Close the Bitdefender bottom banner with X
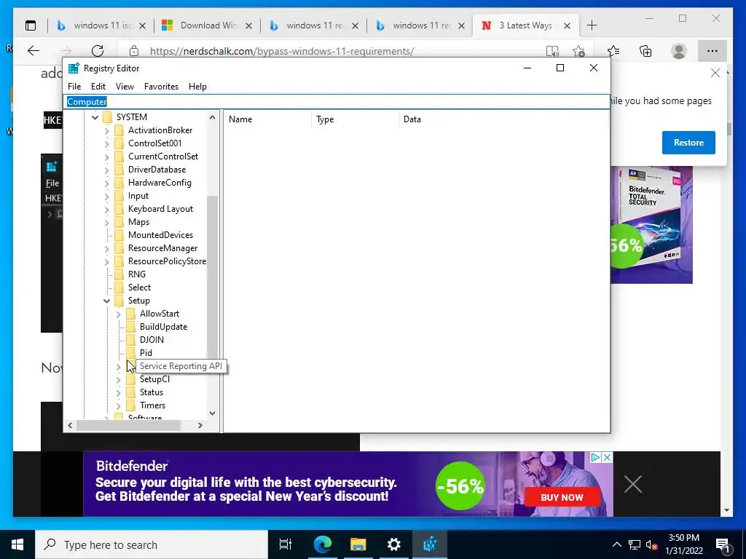The width and height of the screenshot is (746, 559). (x=633, y=484)
